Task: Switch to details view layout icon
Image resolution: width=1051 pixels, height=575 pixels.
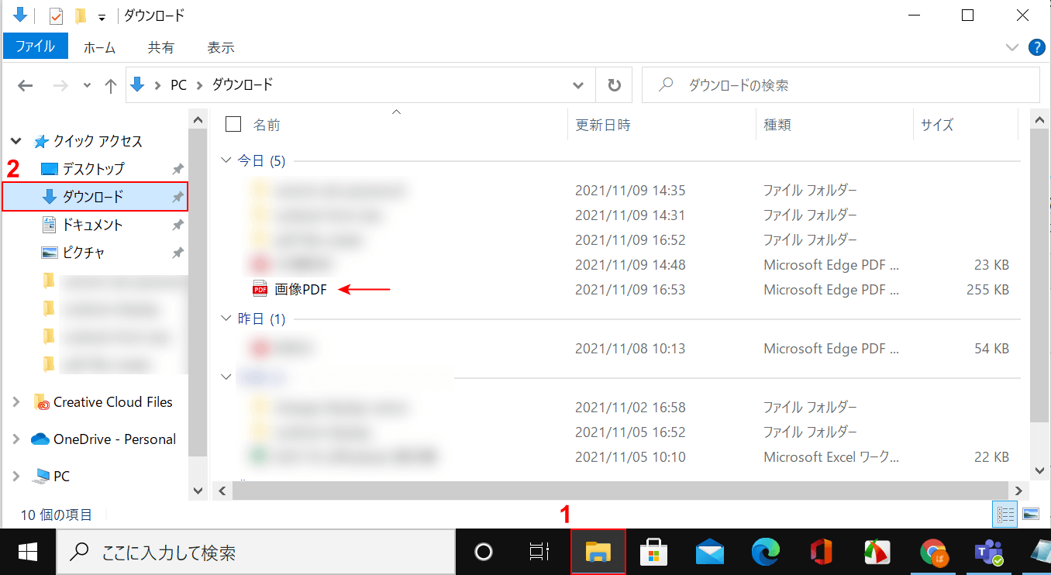Action: 1006,515
